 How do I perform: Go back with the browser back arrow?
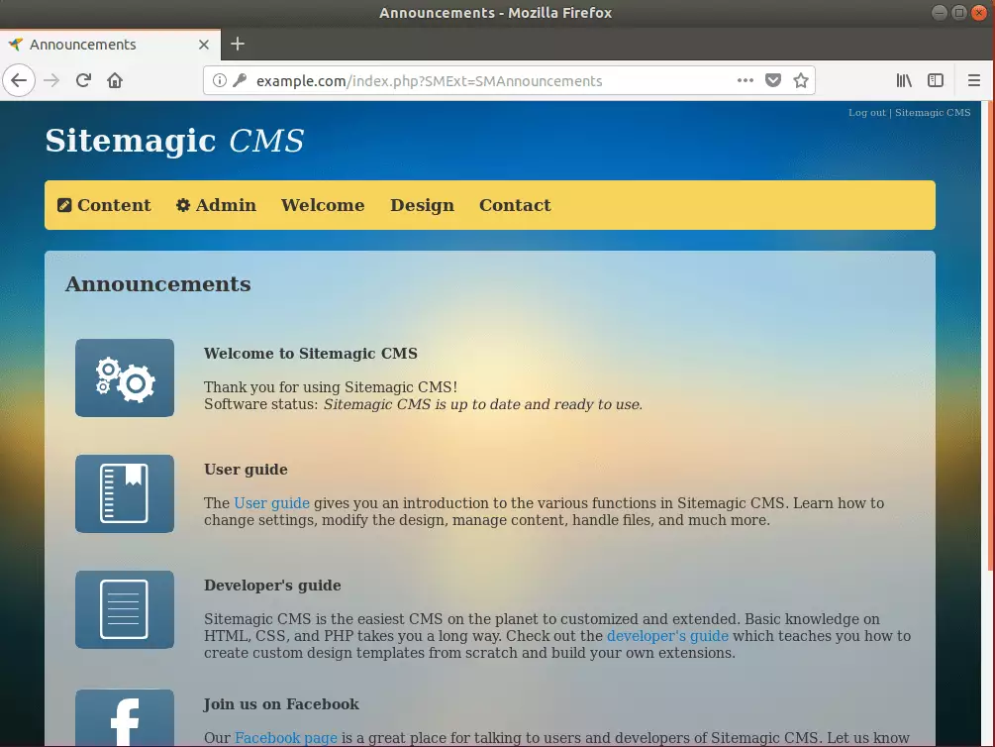point(19,80)
